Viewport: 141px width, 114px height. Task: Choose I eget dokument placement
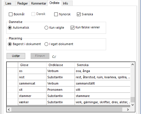[x=46, y=44]
